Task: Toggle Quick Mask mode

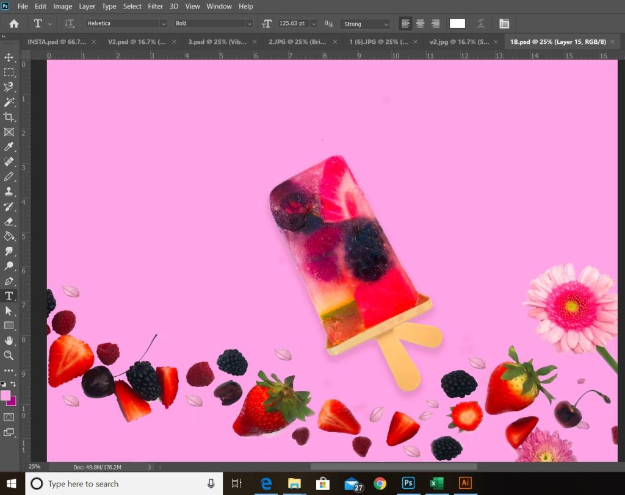Action: click(x=9, y=417)
